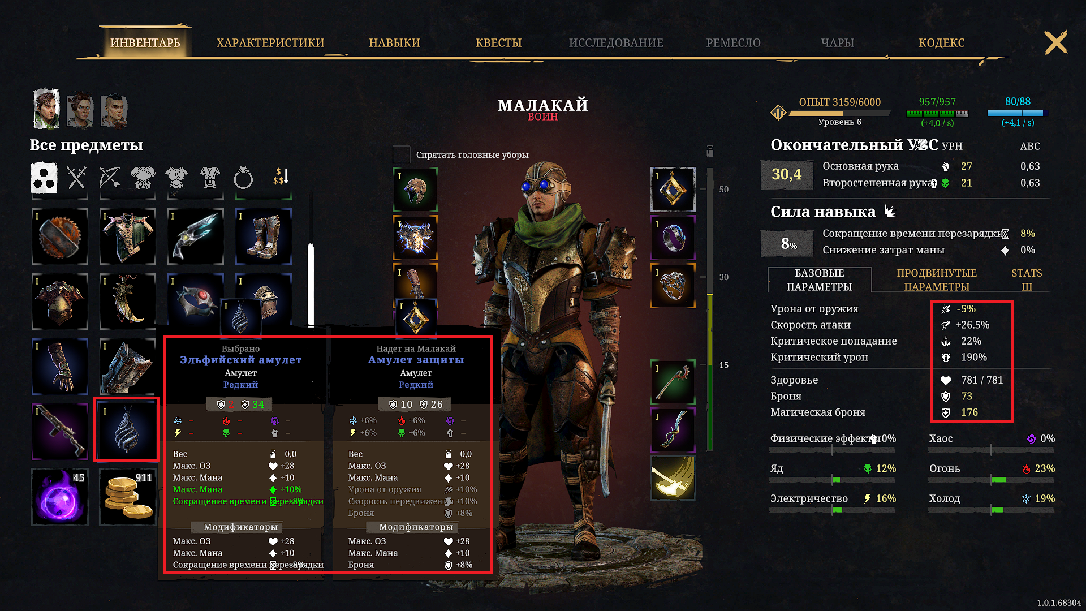1086x611 pixels.
Task: Sort items by price icon
Action: [281, 177]
